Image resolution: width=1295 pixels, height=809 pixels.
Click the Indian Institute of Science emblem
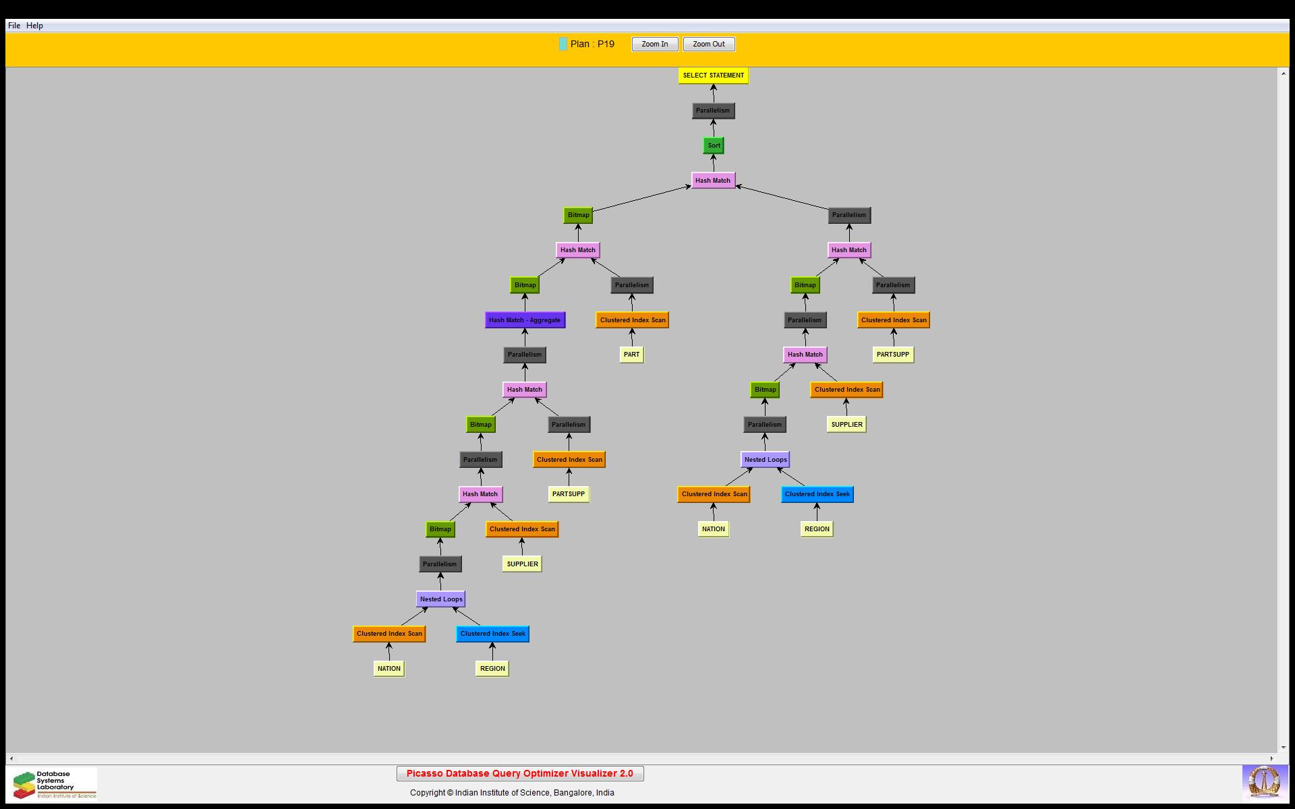click(x=1263, y=783)
